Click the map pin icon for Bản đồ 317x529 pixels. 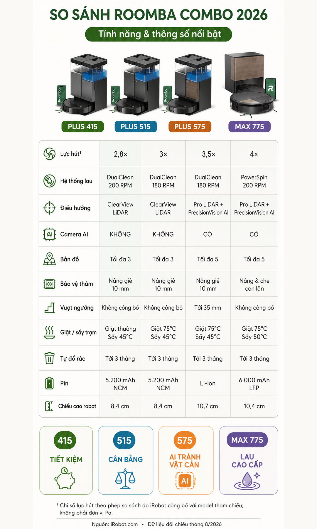click(x=49, y=259)
